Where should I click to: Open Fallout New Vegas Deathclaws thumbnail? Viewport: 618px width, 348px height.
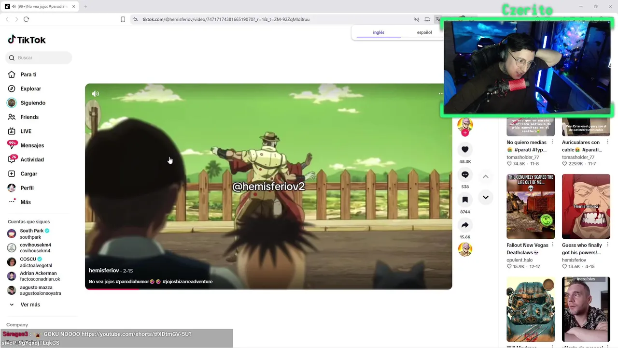click(531, 206)
